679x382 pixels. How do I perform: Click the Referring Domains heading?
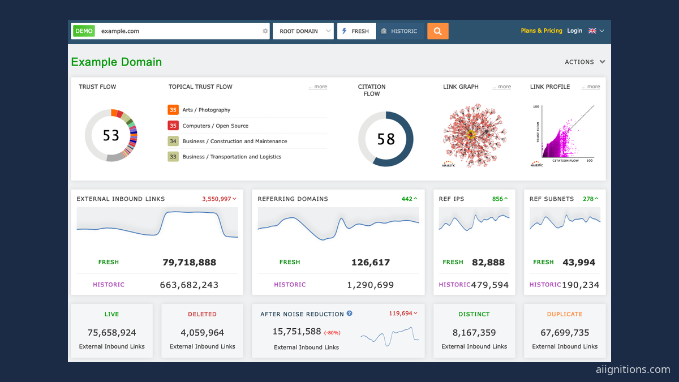coord(293,199)
